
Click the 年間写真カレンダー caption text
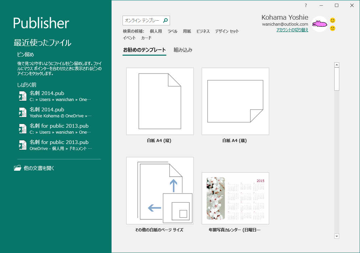click(x=235, y=230)
